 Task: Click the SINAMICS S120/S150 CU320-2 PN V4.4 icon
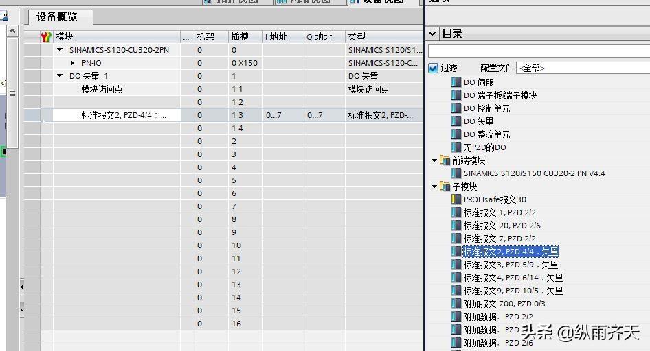click(456, 173)
